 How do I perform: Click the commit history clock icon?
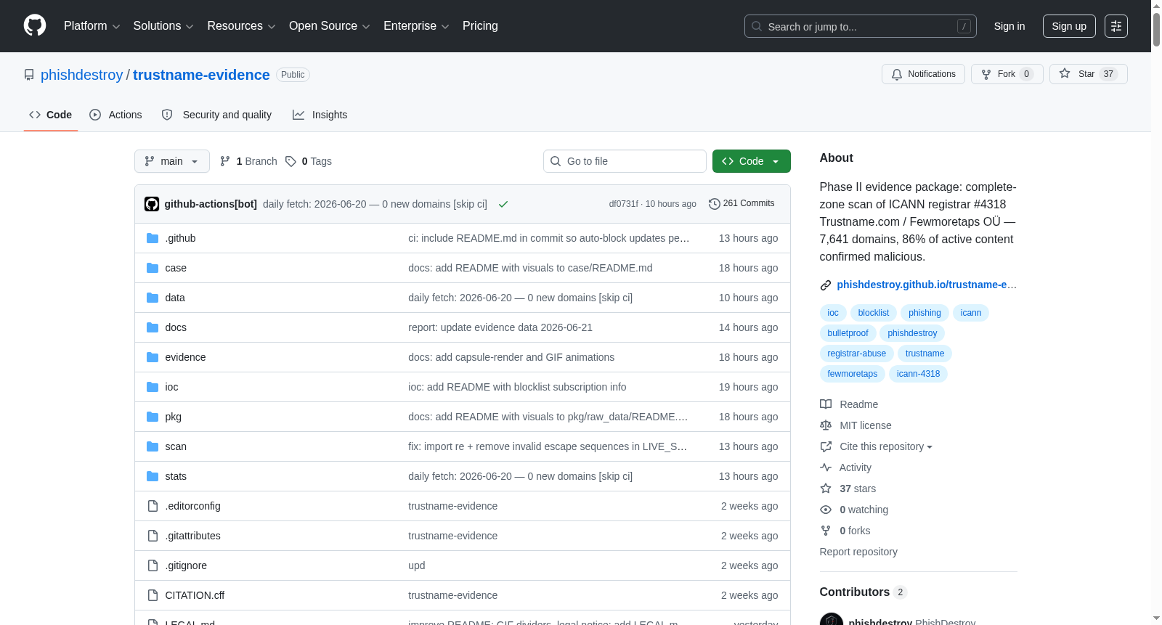[x=715, y=204]
